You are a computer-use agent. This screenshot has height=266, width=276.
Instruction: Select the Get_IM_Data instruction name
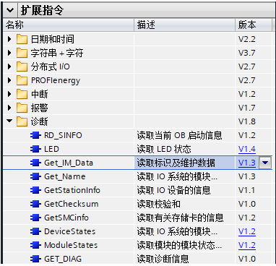coord(69,163)
